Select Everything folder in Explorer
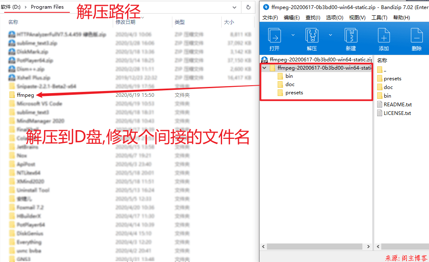Viewport: 429px width, 262px height. pos(26,242)
